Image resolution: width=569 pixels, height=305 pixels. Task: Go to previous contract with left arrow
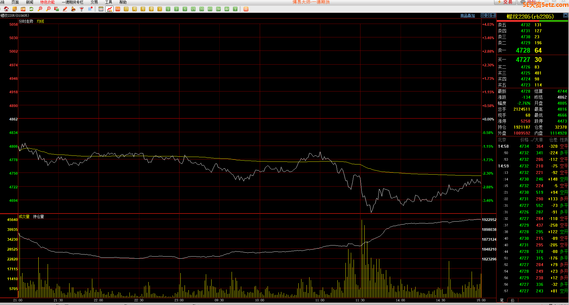pyautogui.click(x=483, y=15)
